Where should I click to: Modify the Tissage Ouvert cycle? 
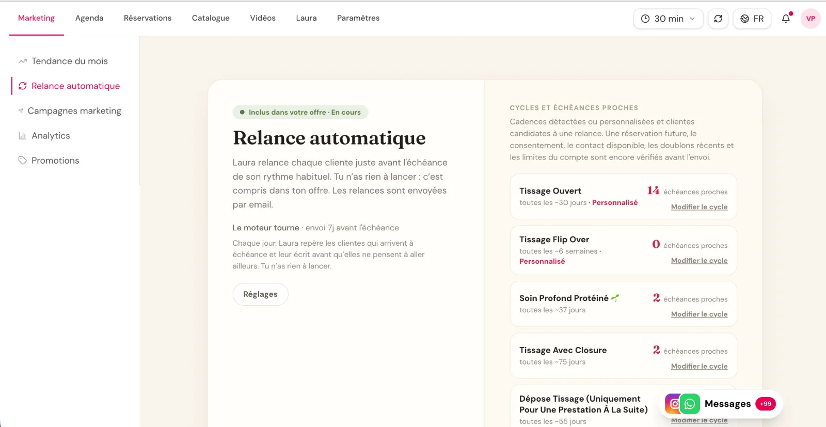click(699, 207)
